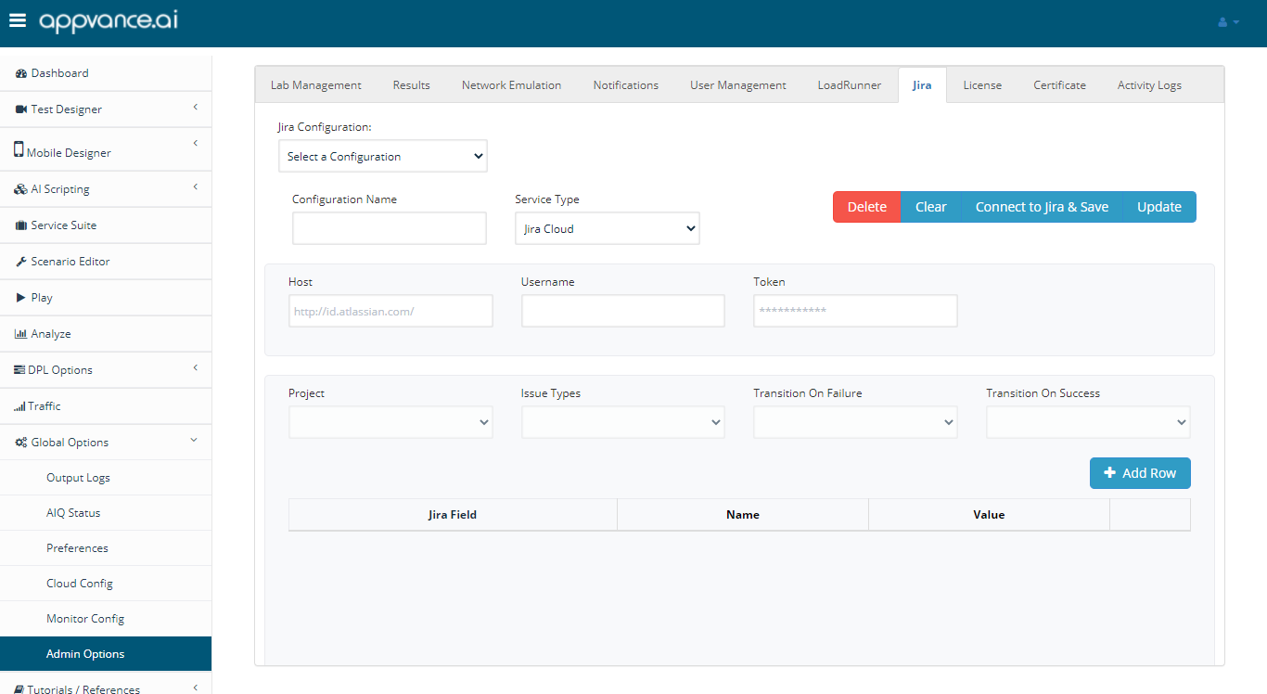This screenshot has height=694, width=1267.
Task: Switch to the Certificate tab
Action: click(1059, 85)
